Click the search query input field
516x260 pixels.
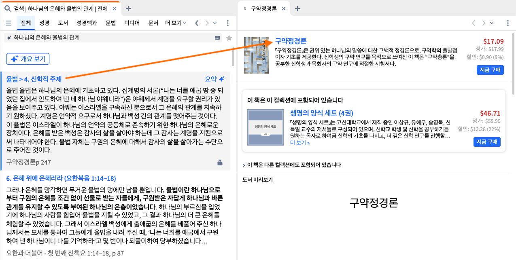click(x=113, y=38)
